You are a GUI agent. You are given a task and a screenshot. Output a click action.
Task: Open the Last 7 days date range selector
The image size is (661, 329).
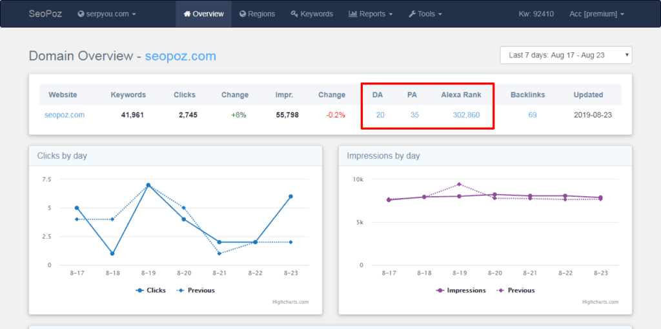pos(566,55)
